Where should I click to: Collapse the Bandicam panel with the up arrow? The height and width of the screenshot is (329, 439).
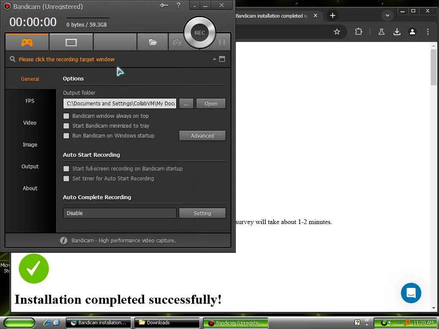(x=214, y=59)
